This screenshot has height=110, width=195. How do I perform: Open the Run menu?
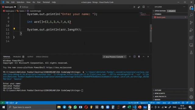pos(39,2)
